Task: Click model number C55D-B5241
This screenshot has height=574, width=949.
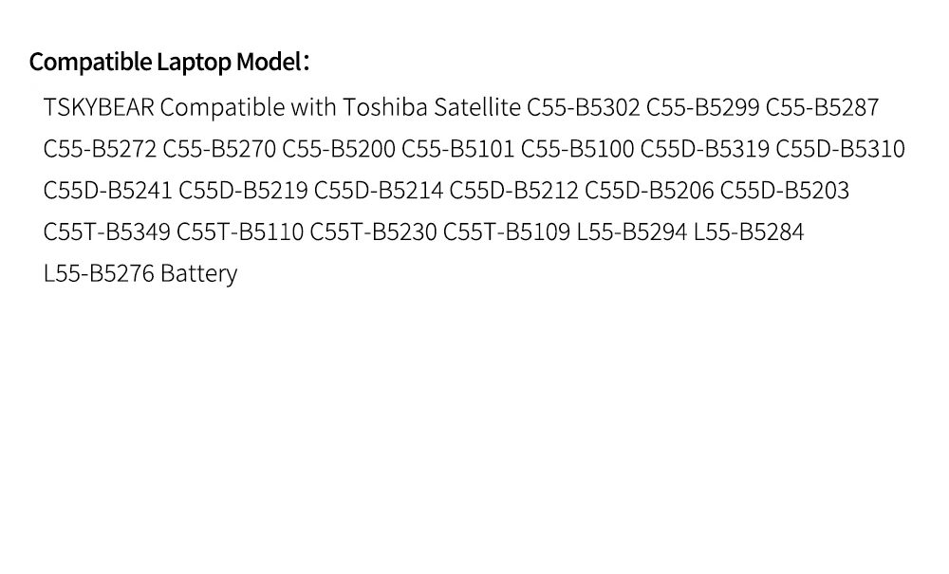Action: tap(108, 191)
